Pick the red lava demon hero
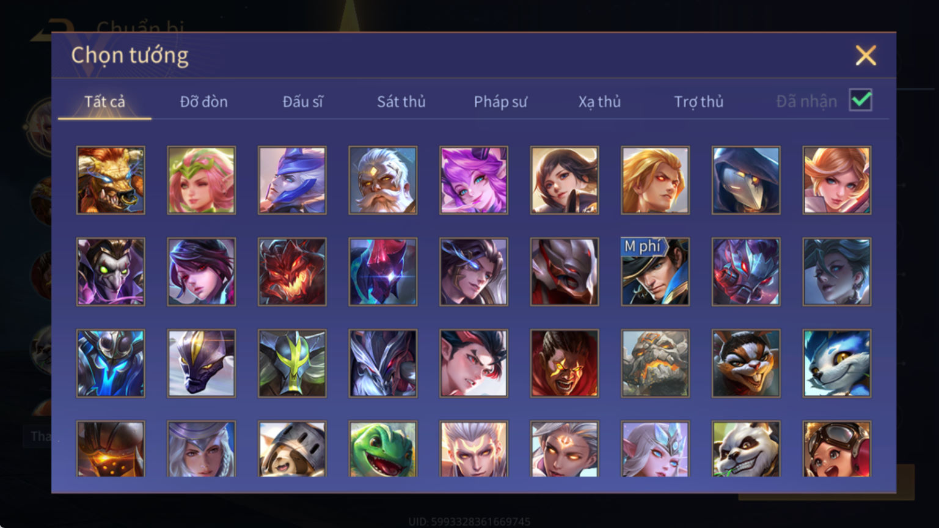The height and width of the screenshot is (528, 939). [x=292, y=272]
